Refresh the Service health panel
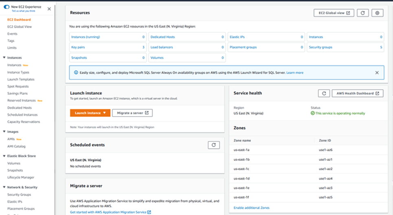393x215 pixels. (x=324, y=93)
